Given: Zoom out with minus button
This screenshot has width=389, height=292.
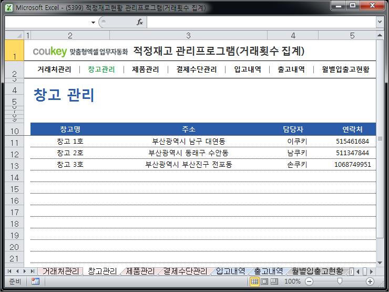Looking at the screenshot, I should pos(309,281).
